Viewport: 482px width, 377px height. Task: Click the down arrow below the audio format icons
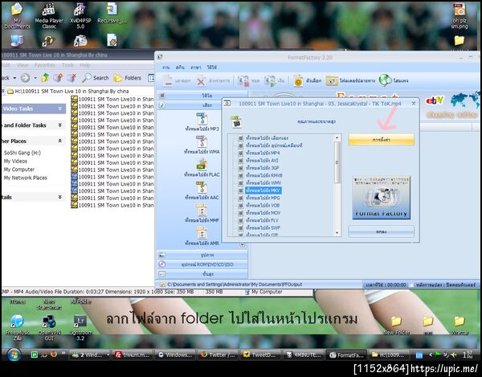tap(243, 245)
